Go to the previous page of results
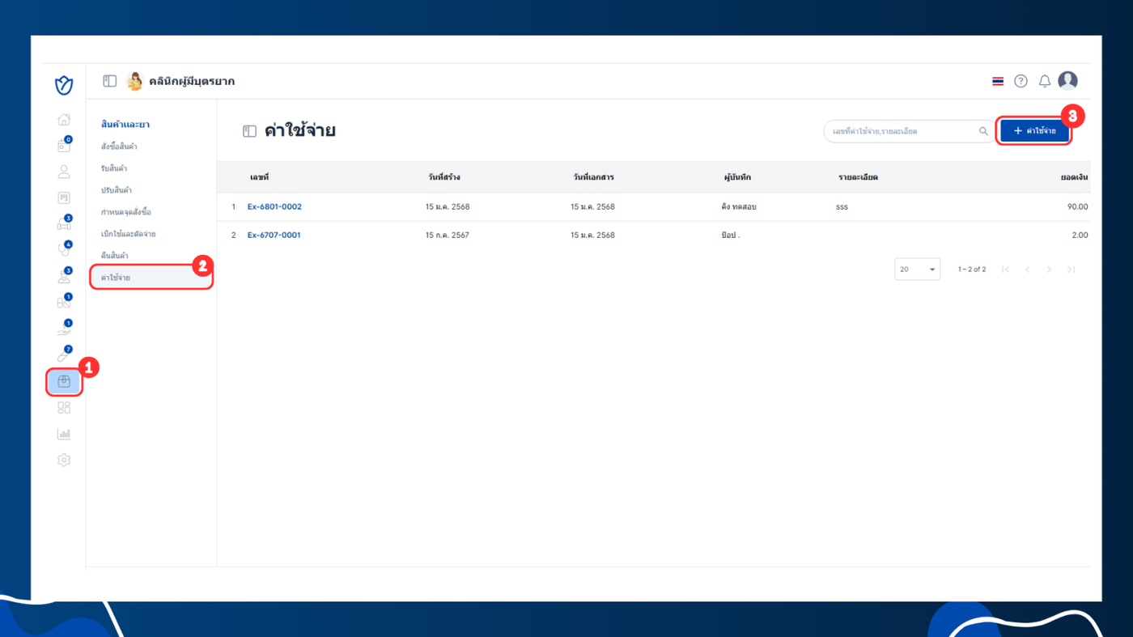1133x637 pixels. pyautogui.click(x=1028, y=270)
